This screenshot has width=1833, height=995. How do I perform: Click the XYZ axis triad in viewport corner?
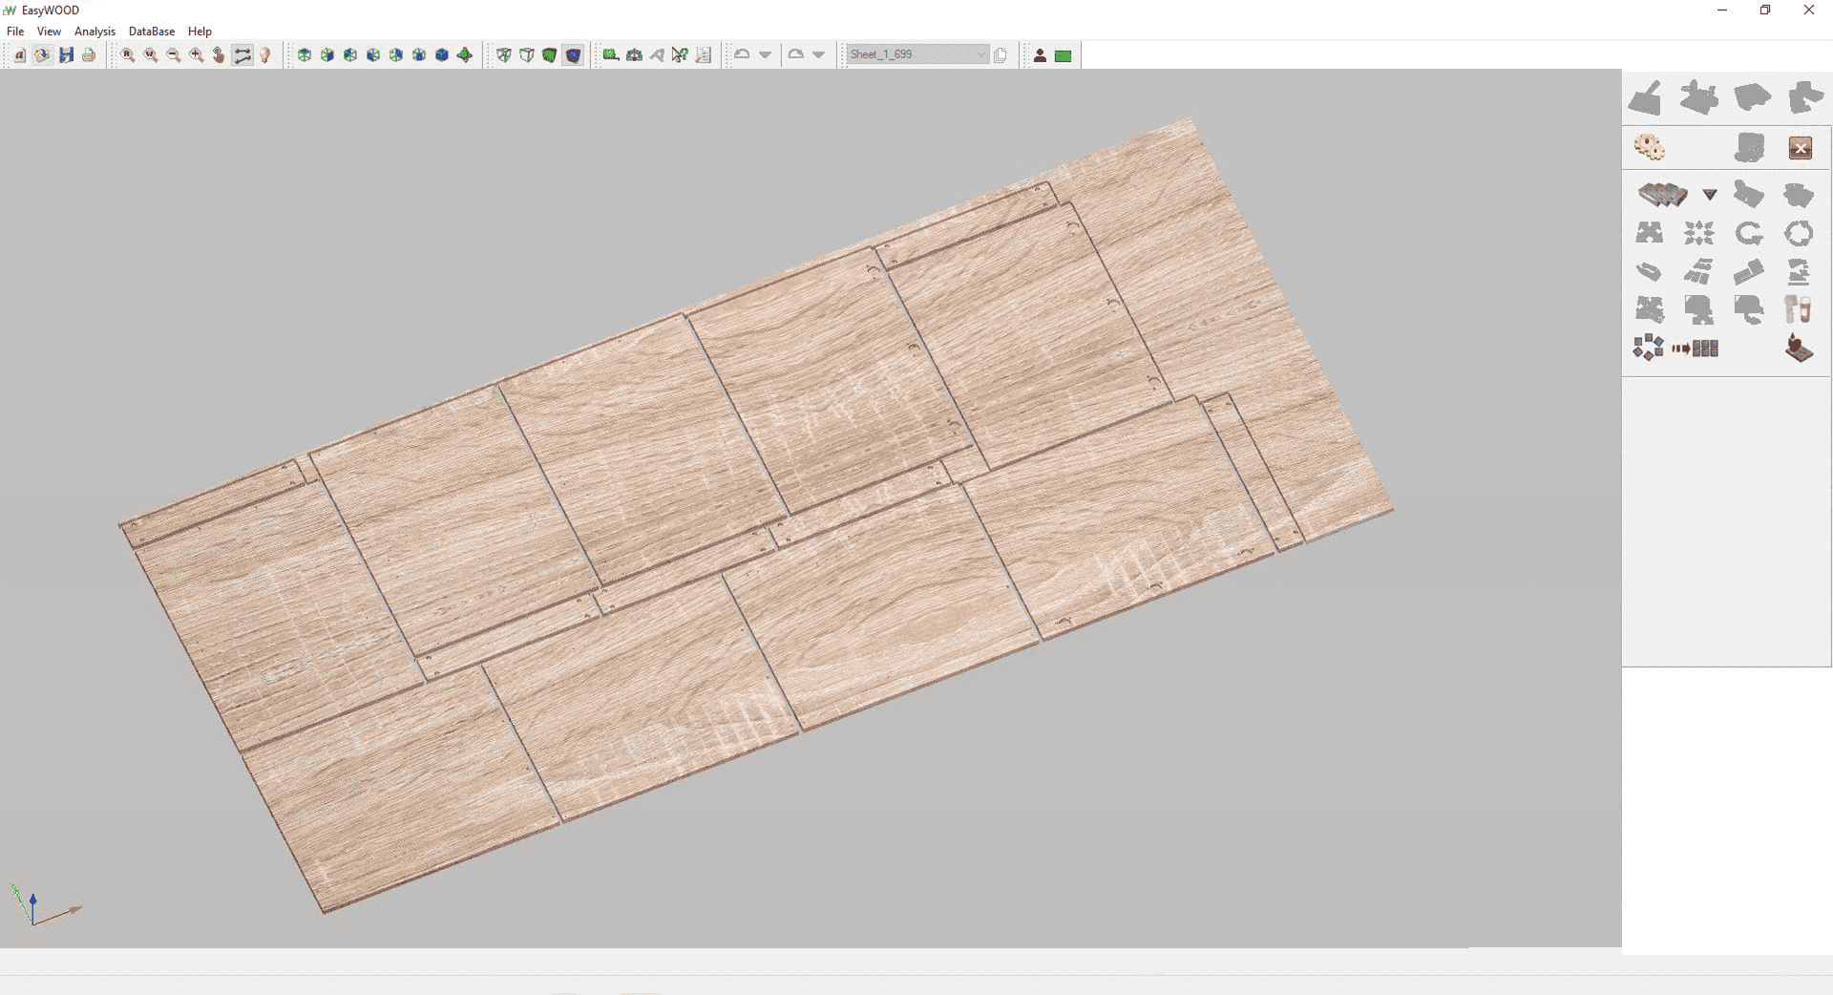(43, 905)
